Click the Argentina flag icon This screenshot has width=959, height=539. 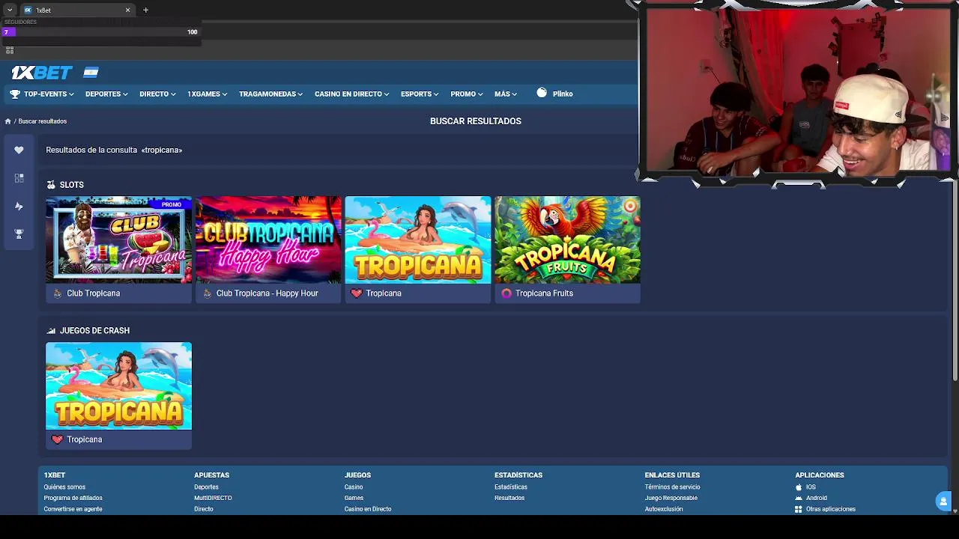point(91,73)
